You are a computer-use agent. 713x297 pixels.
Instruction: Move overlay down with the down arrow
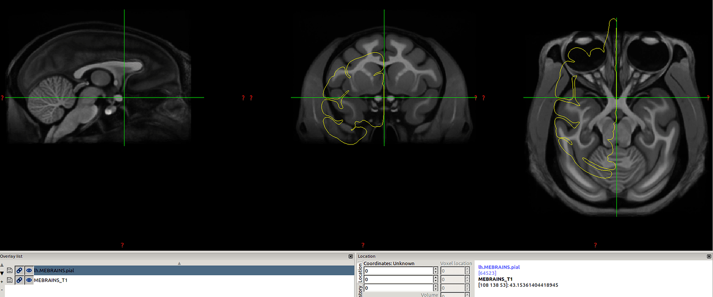[2, 273]
